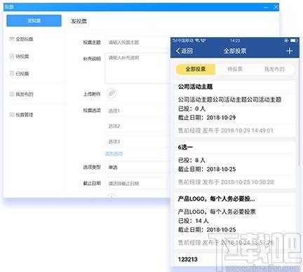Click the 选项3 option field
This screenshot has height=272, width=303.
(x=138, y=142)
